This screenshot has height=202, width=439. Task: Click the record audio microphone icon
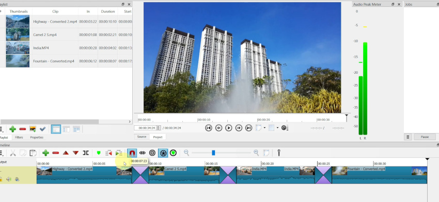(x=279, y=153)
